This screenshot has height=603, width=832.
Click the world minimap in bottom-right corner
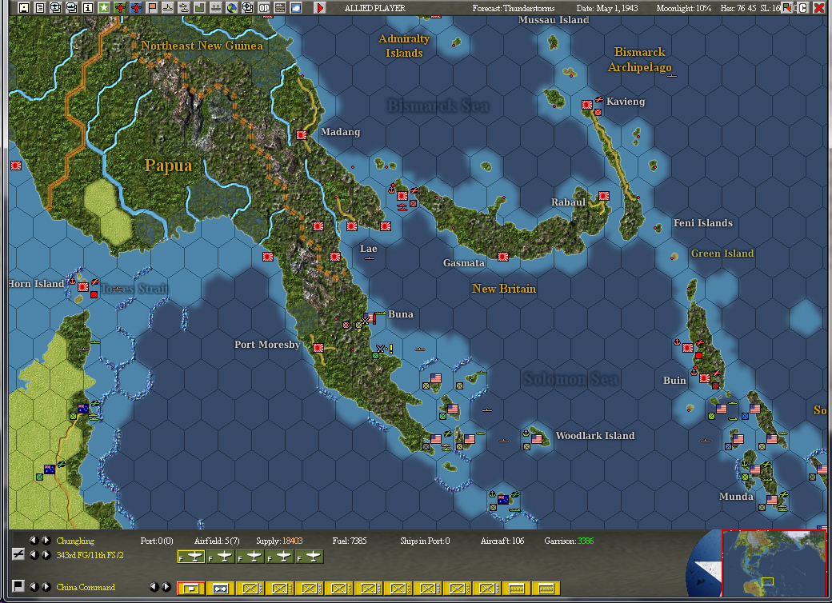[774, 564]
